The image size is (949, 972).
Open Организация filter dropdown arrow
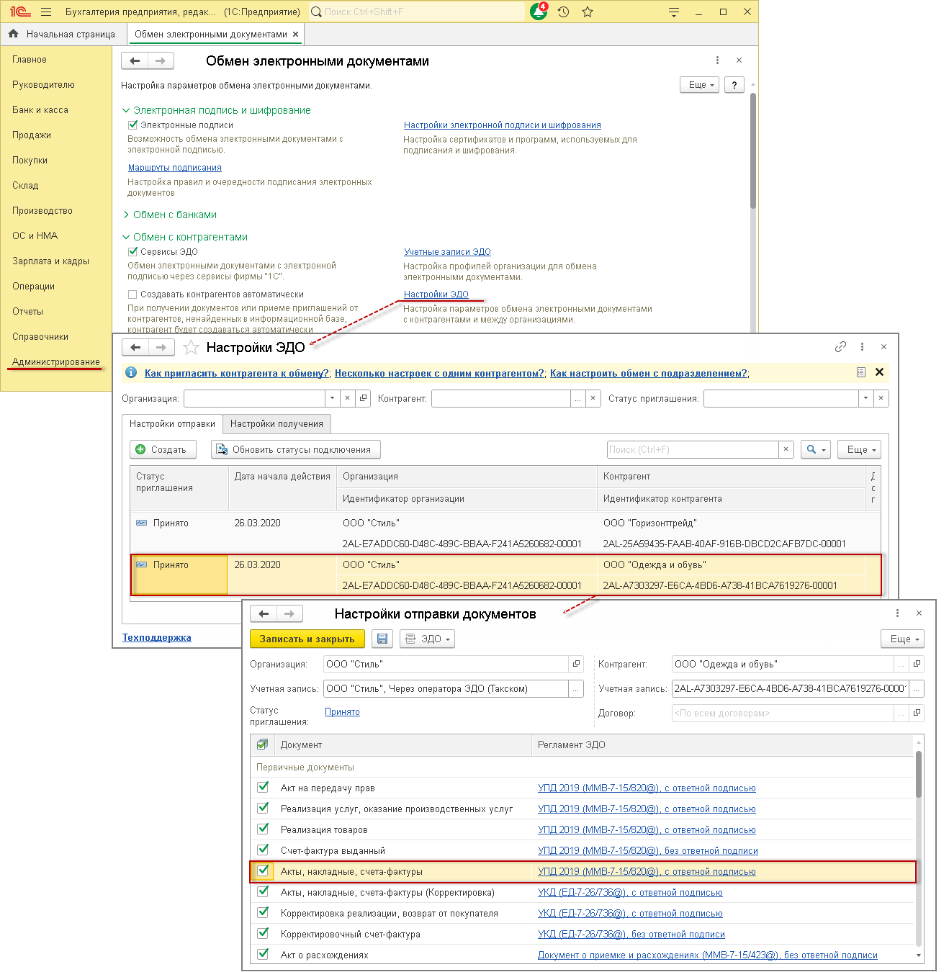coord(332,398)
